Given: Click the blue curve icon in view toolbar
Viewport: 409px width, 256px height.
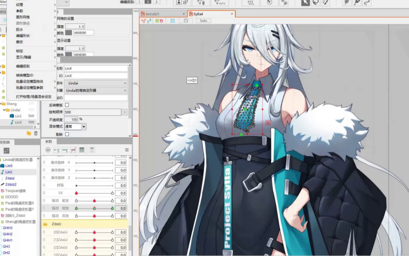Looking at the screenshot, I should [x=149, y=21].
